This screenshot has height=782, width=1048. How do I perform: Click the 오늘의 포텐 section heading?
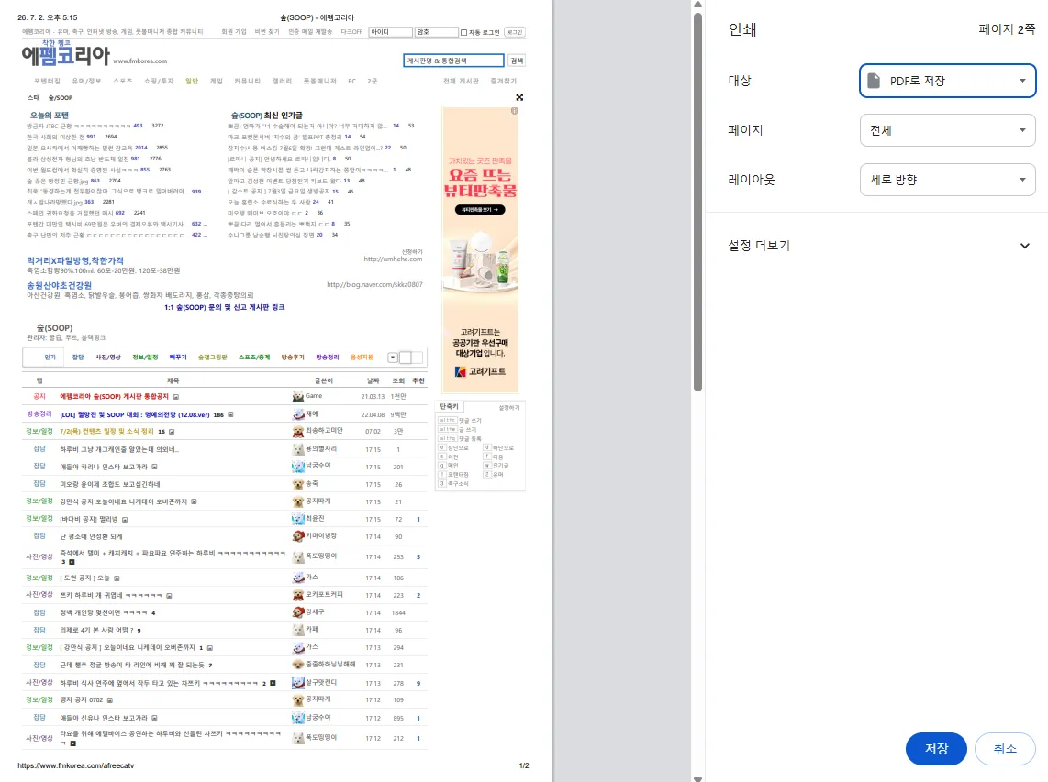(49, 115)
